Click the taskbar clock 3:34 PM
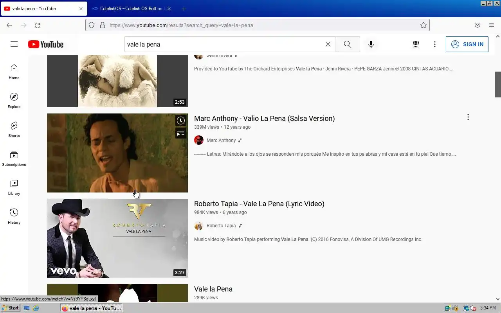 pos(488,308)
